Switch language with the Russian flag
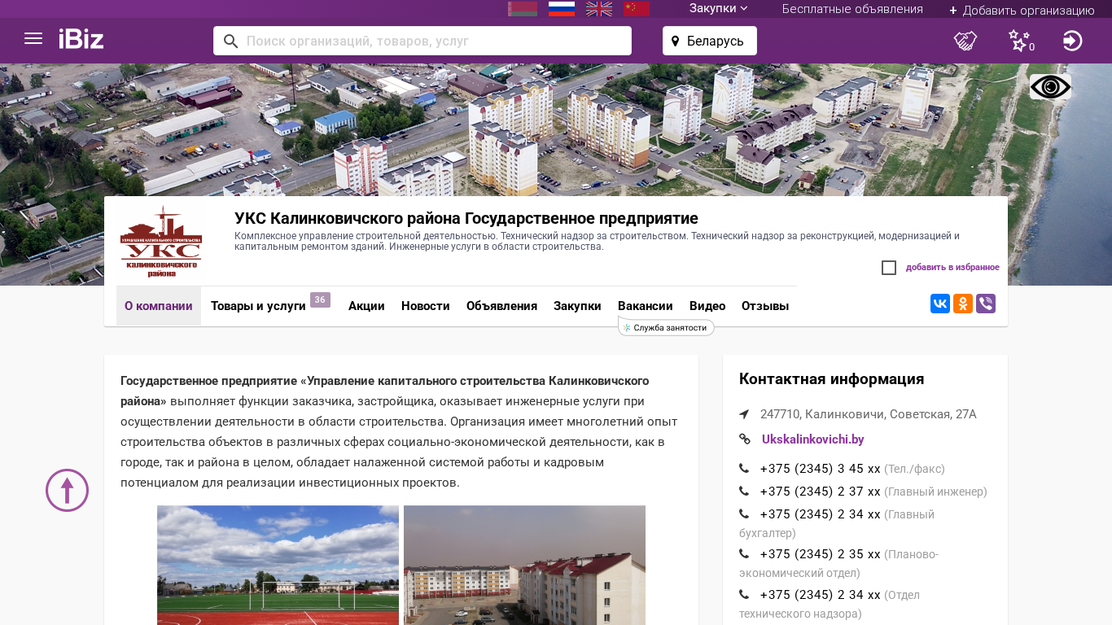 coord(562,9)
